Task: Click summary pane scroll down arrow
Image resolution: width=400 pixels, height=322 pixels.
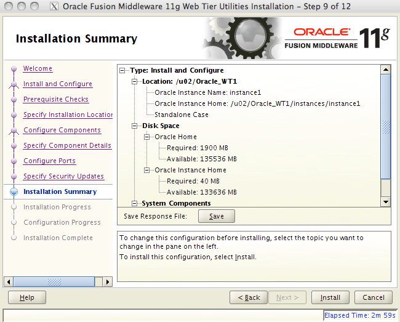Action: (386, 202)
